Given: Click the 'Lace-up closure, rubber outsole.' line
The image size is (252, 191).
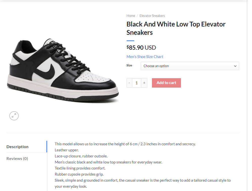Looking at the screenshot, I should [x=81, y=156].
